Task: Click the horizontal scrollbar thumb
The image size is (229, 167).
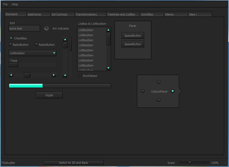Action: point(27,75)
